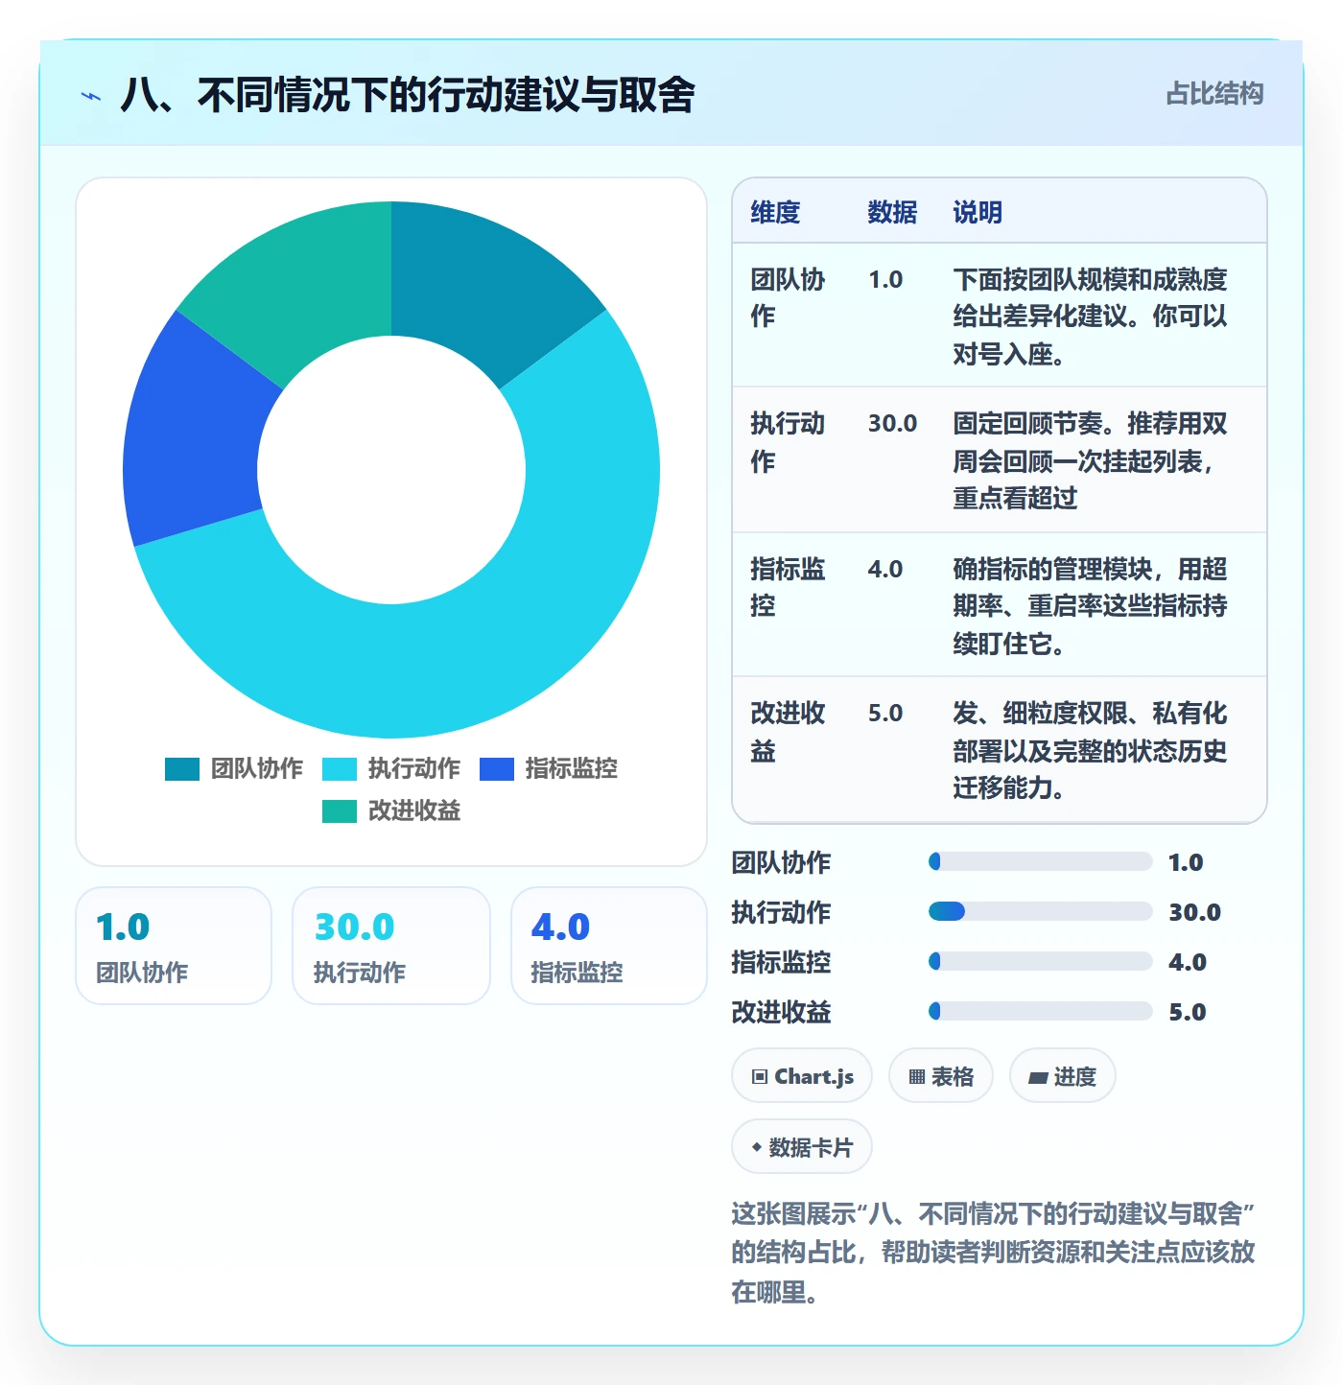Select the title 八、不同情况下的行动建议与取舍
Image resolution: width=1343 pixels, height=1385 pixels.
(408, 95)
